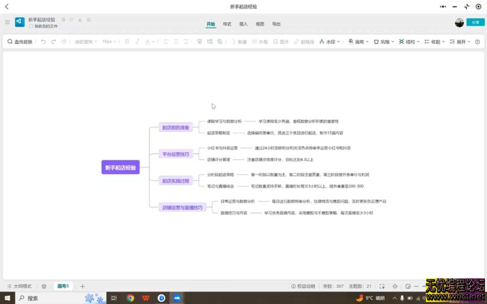The height and width of the screenshot is (304, 487).
Task: Open fullscreen fit view from status bar
Action: pos(382,286)
